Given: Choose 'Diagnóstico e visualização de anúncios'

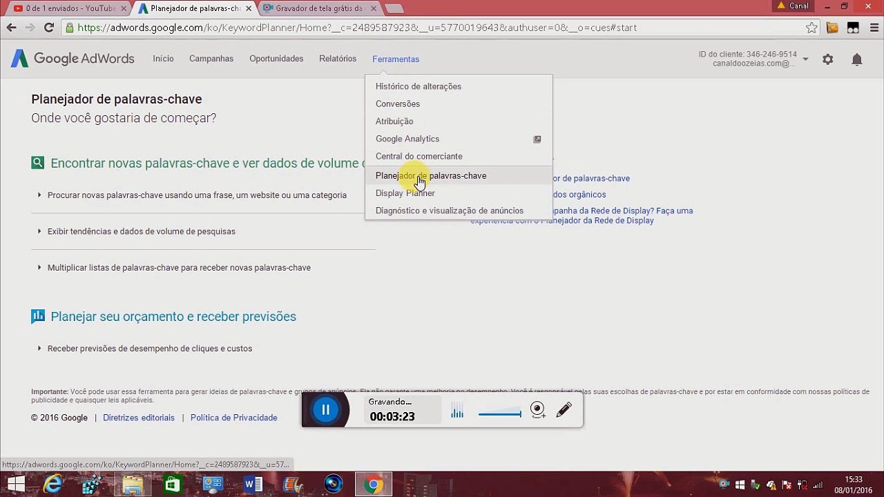Looking at the screenshot, I should tap(459, 211).
